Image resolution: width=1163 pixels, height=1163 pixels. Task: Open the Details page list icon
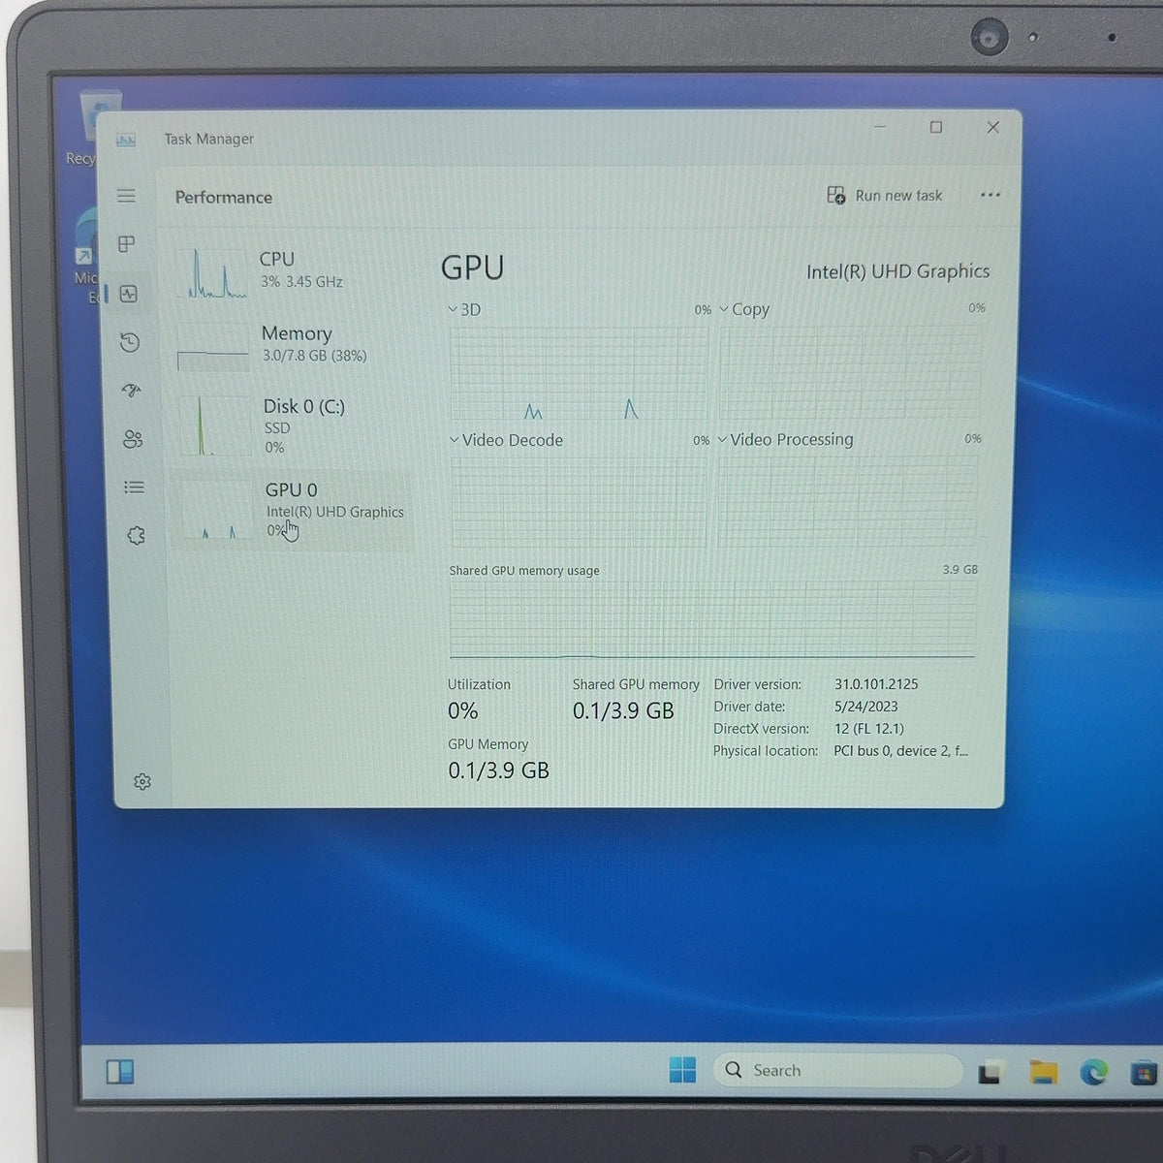[135, 487]
